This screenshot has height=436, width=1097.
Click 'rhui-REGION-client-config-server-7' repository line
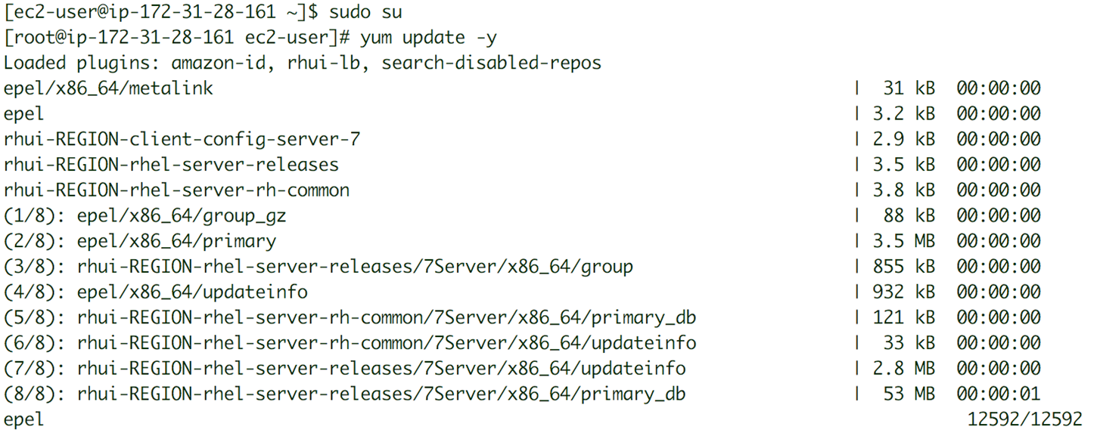tap(182, 139)
